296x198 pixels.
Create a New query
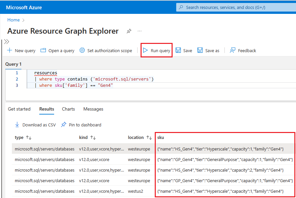[21, 50]
